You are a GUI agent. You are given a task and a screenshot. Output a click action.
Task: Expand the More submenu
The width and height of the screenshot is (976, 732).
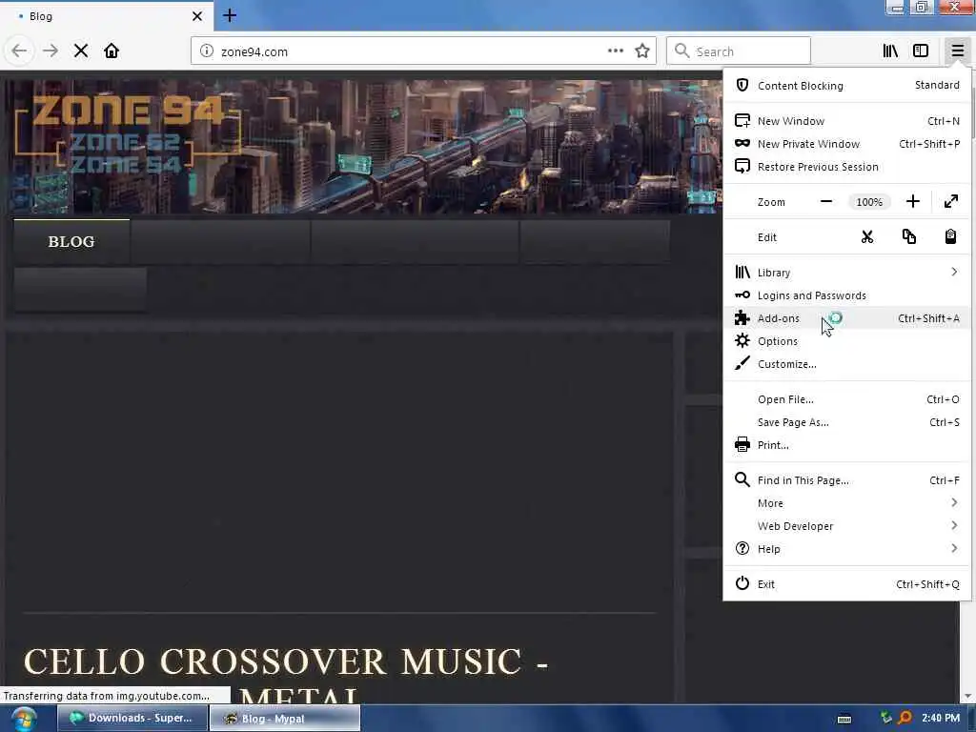846,503
